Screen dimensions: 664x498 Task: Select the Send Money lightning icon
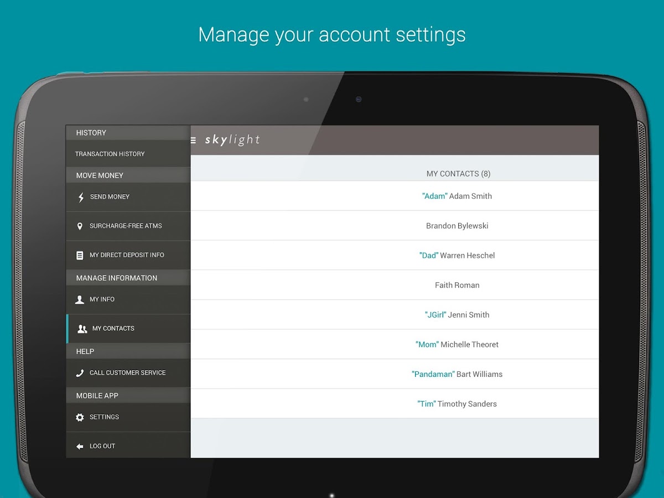coord(80,196)
